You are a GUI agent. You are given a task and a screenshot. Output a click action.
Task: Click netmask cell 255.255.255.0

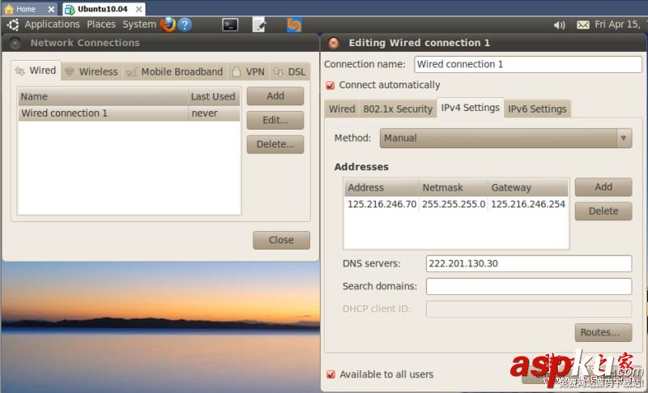pyautogui.click(x=454, y=204)
